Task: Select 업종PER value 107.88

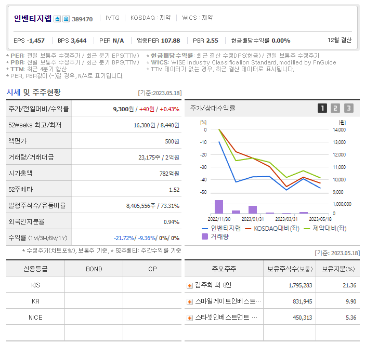Action: (171, 41)
